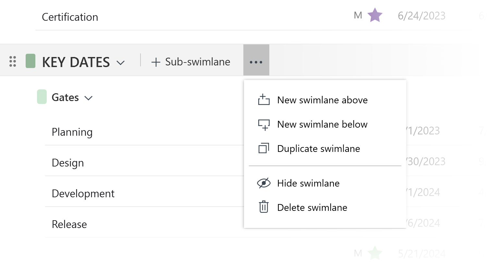
Task: Select Duplicate swimlane from the menu
Action: coord(319,148)
